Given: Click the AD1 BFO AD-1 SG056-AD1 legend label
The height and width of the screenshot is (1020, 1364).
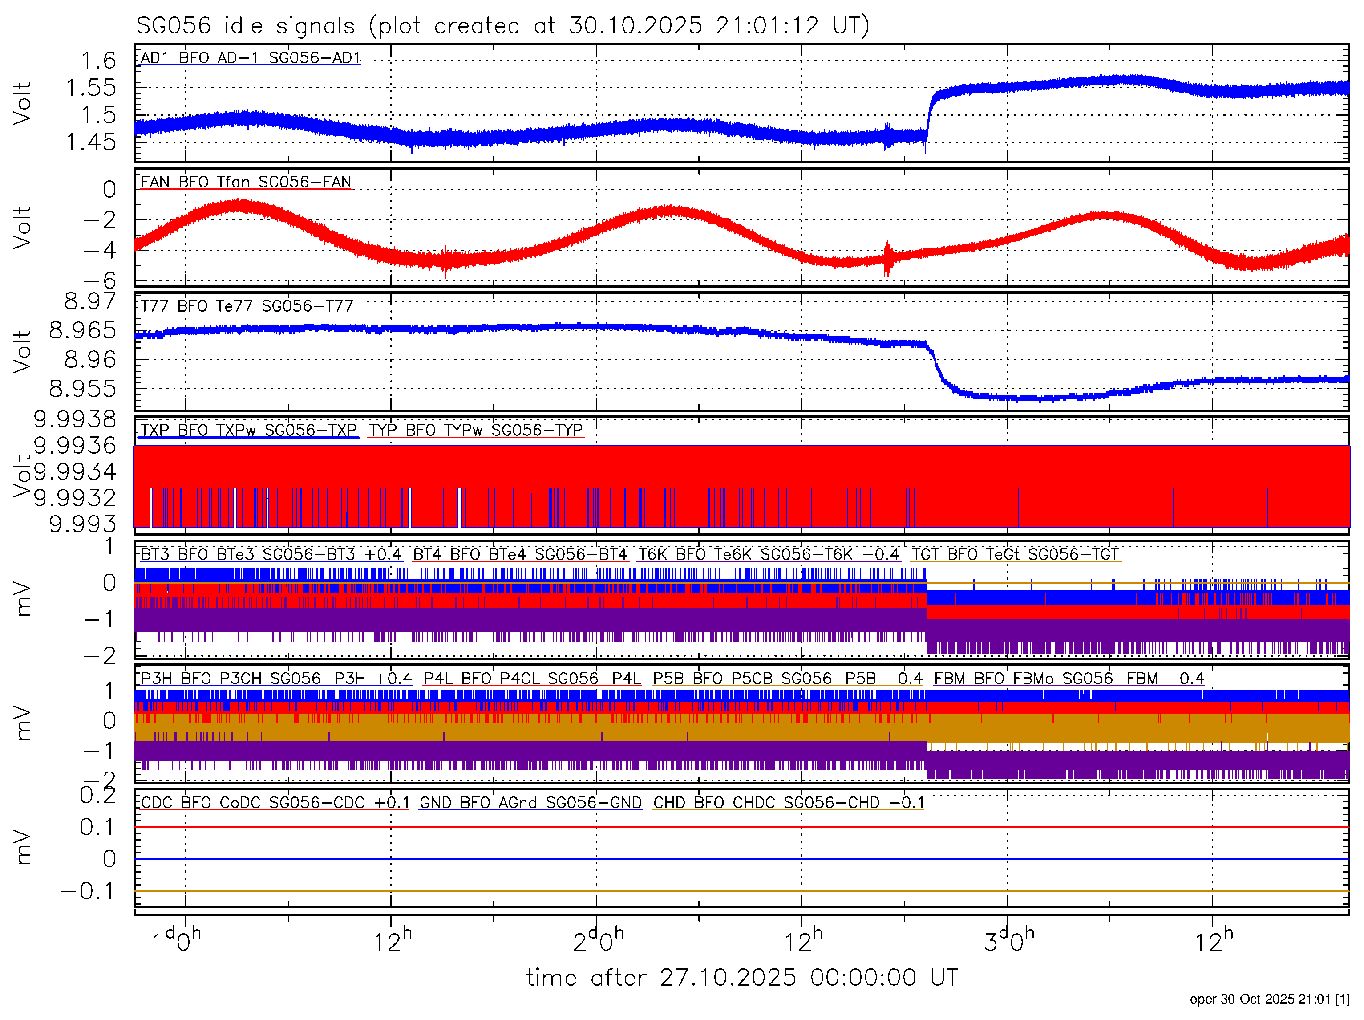Looking at the screenshot, I should point(250,58).
